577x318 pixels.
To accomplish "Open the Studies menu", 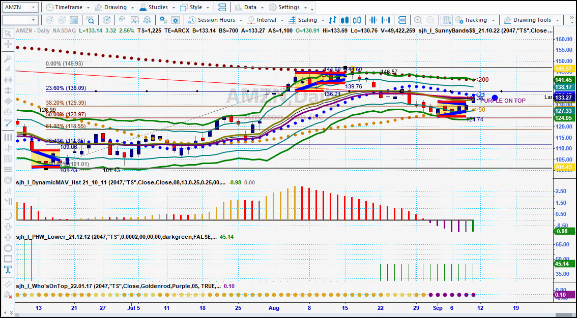I will (154, 7).
